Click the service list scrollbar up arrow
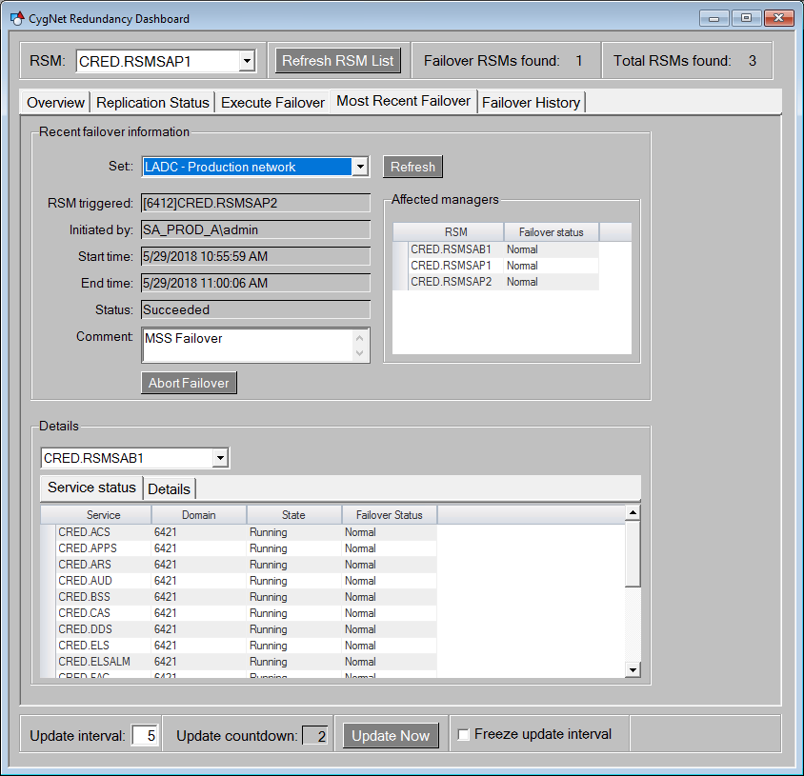The width and height of the screenshot is (804, 776). (x=633, y=512)
